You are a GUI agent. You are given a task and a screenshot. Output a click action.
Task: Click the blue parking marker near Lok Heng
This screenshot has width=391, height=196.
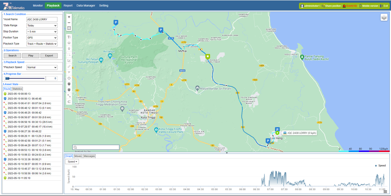[x=268, y=141]
